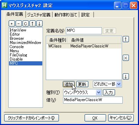139x125 pixels.
Task: Close the マウスジェスチャ2 設定 window
Action: pos(134,6)
